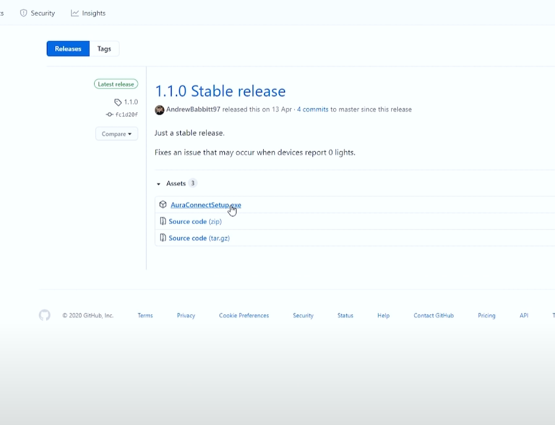Open the Security tab
This screenshot has width=555, height=425.
tap(37, 13)
